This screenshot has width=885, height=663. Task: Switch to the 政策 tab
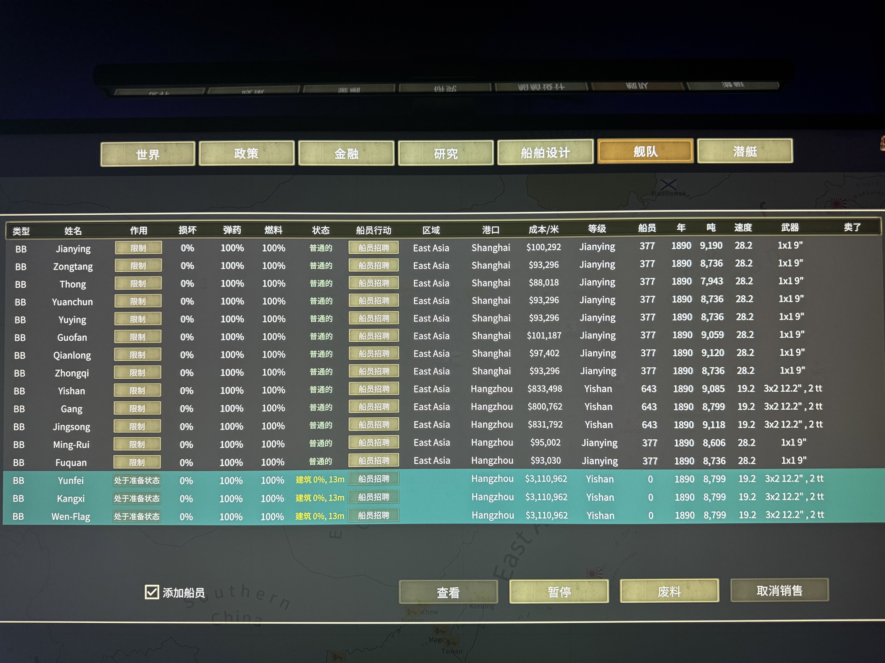click(x=246, y=153)
